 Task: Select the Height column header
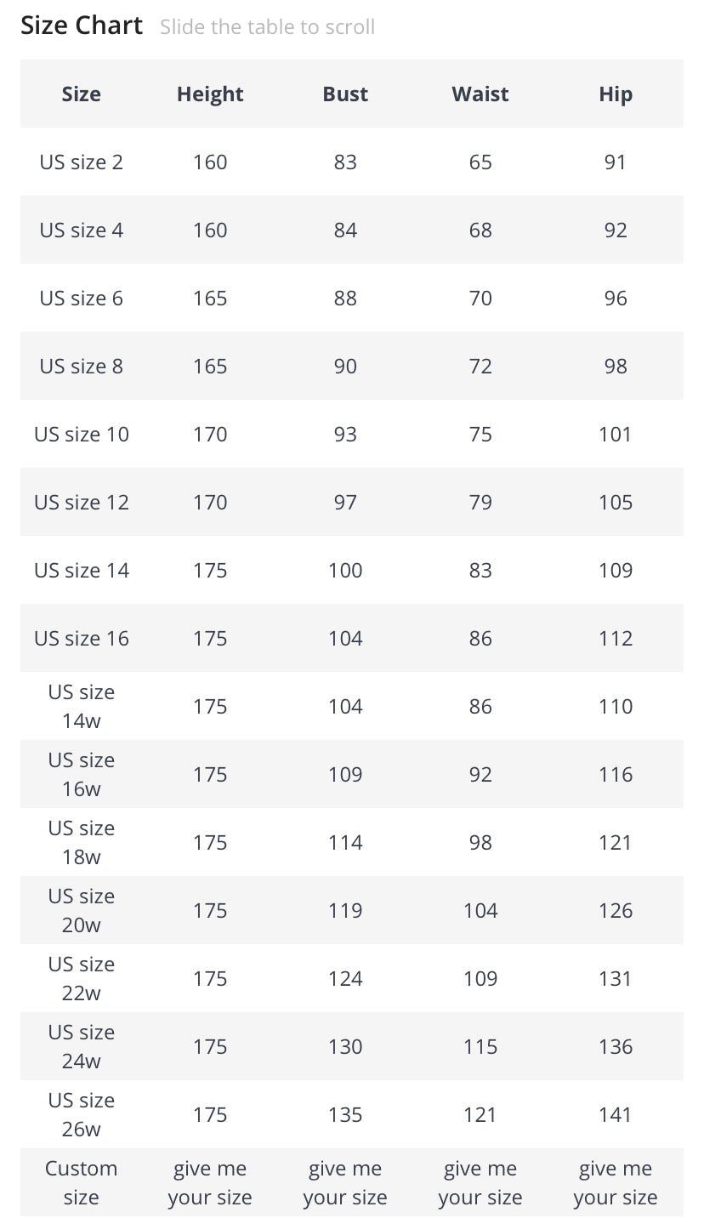[210, 94]
